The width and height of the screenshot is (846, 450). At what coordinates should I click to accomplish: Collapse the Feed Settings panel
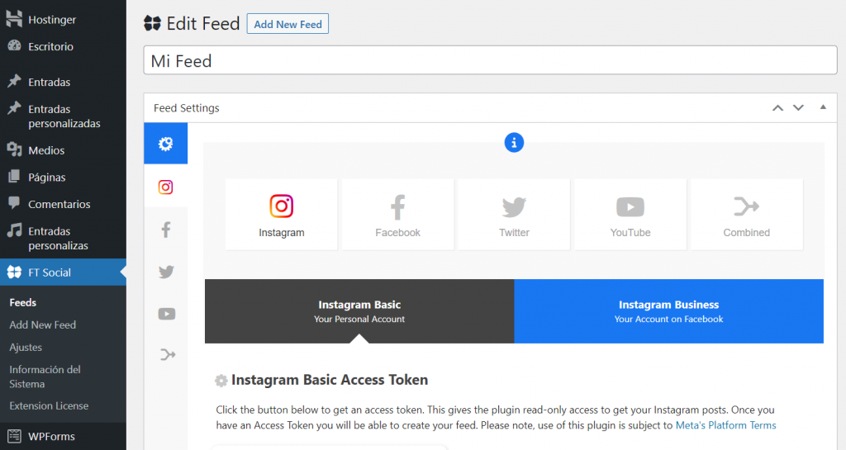coord(823,107)
